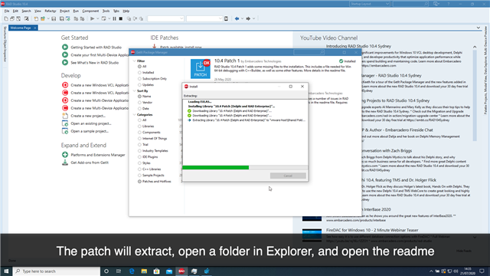Select the Libraries category radio
Image resolution: width=490 pixels, height=276 pixels.
point(139,127)
